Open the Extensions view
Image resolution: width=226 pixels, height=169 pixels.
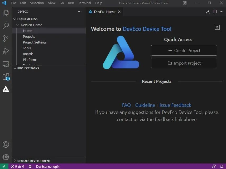click(x=6, y=77)
